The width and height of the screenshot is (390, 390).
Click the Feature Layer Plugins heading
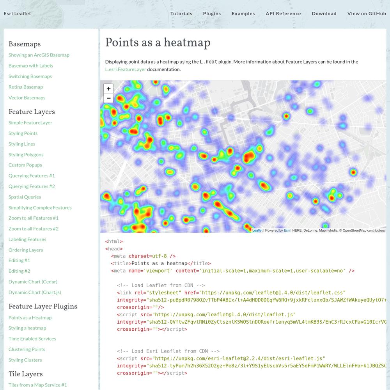point(43,307)
